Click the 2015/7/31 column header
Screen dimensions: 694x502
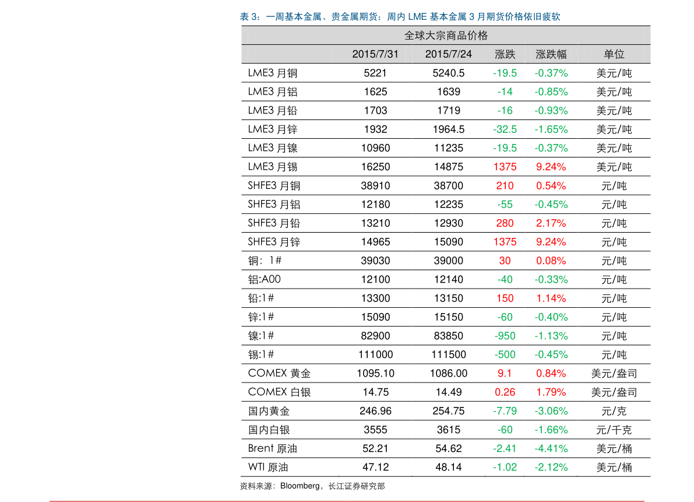click(x=375, y=54)
